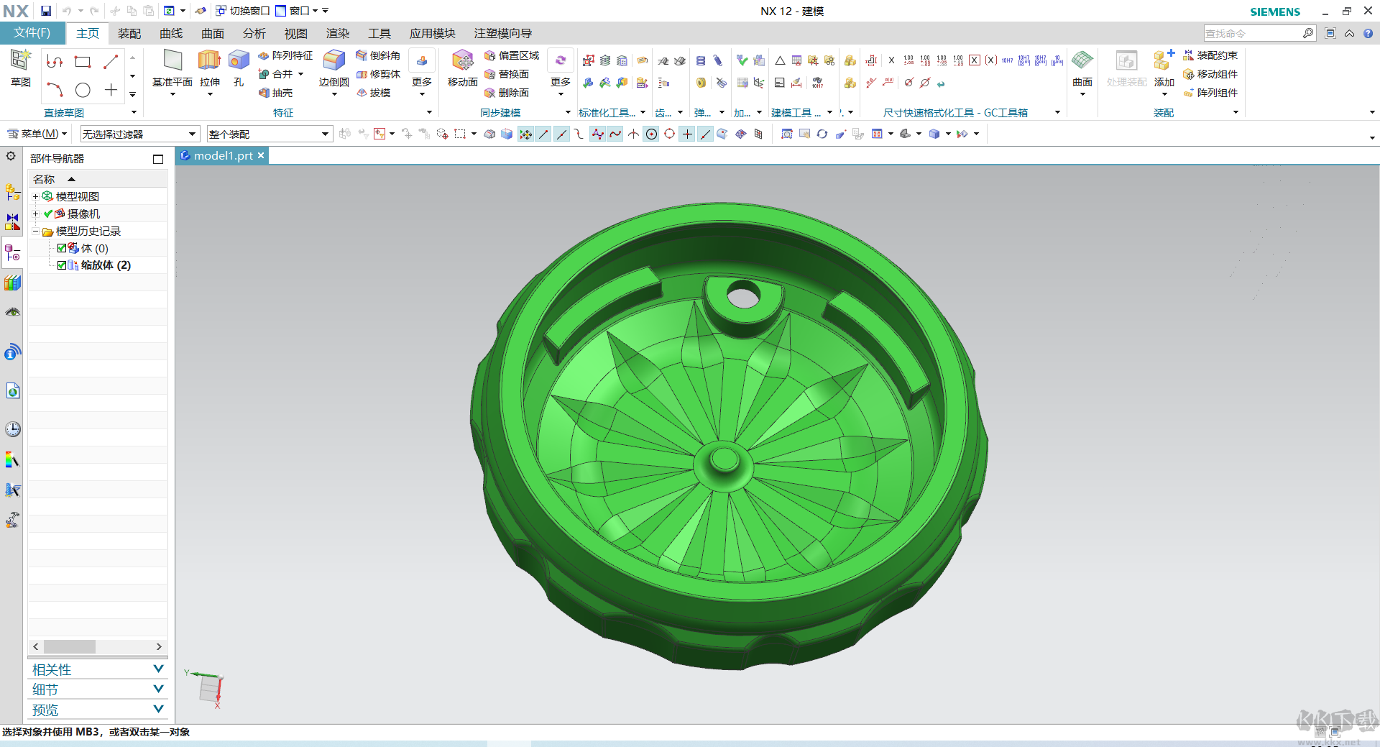This screenshot has width=1380, height=747.
Task: Toggle the 体 (0) feature checkbox
Action: tap(62, 248)
